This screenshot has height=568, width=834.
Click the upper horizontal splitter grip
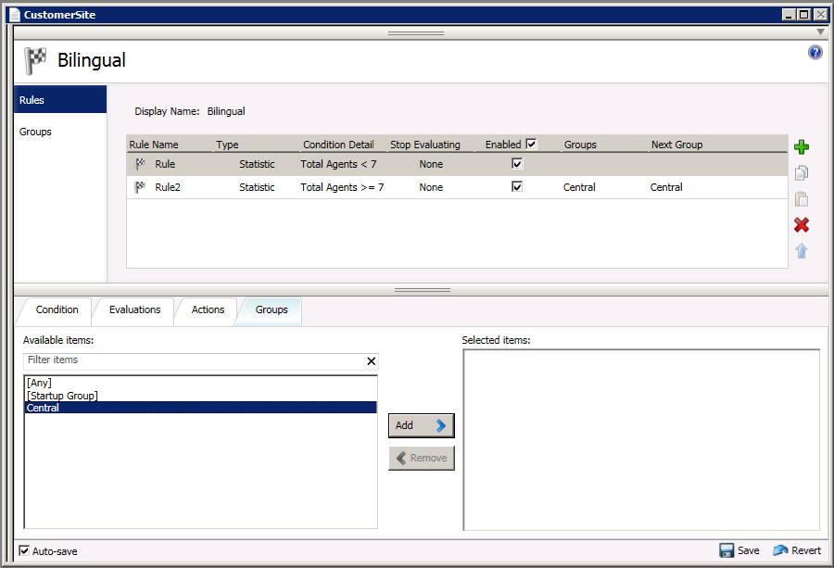(416, 32)
